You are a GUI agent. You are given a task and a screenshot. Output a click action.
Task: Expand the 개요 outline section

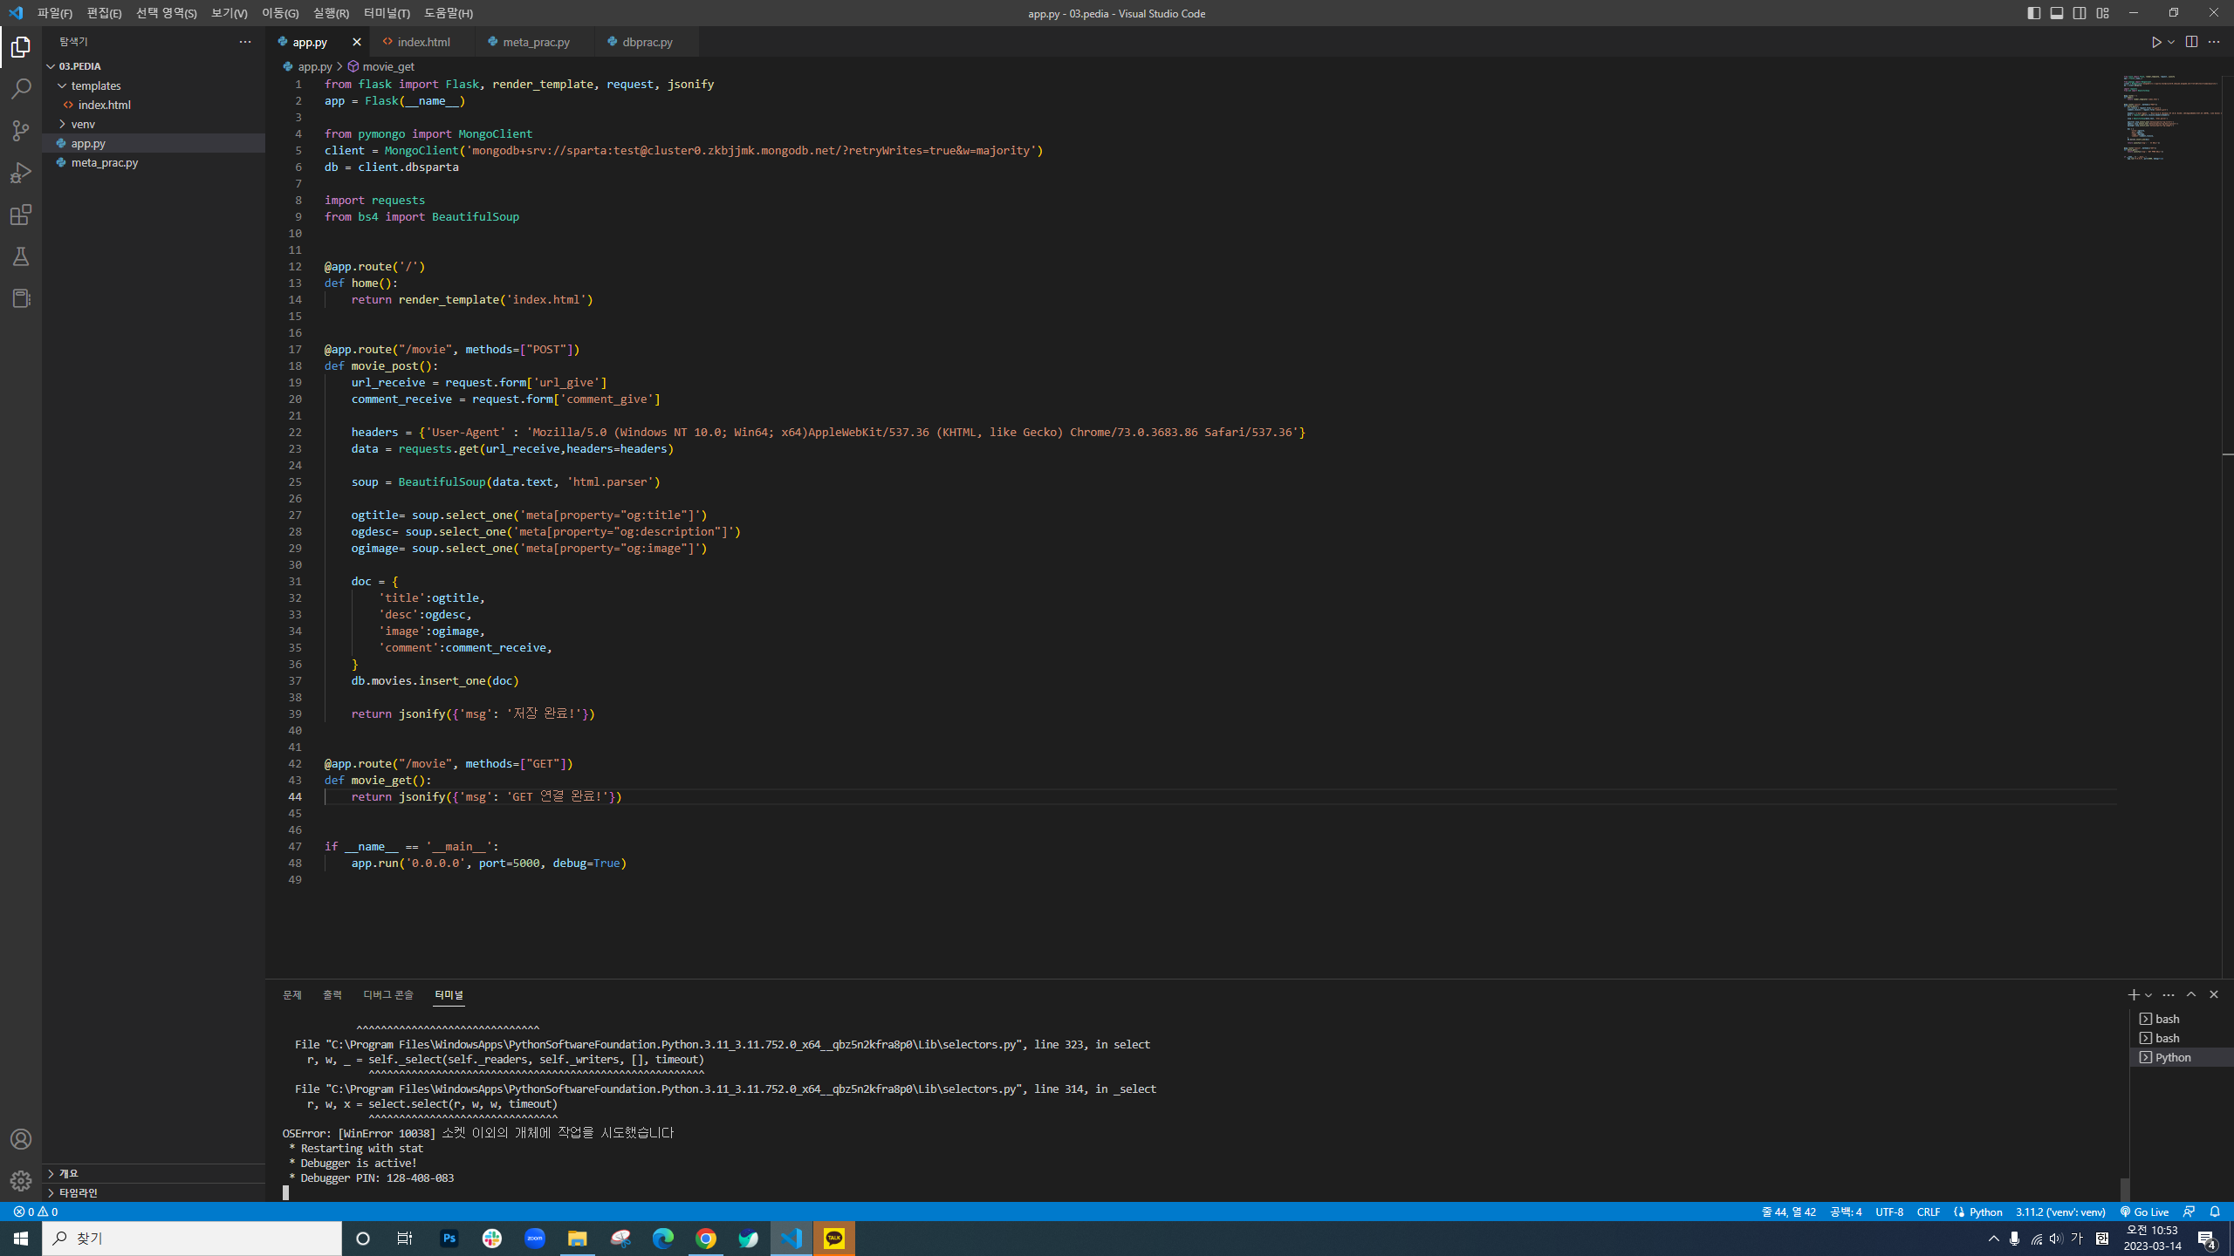(154, 1173)
